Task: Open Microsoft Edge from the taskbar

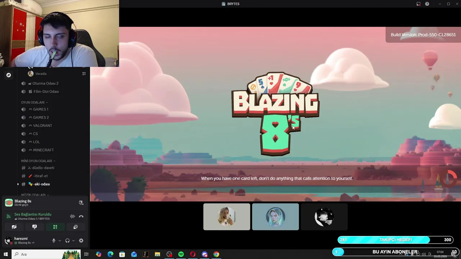Action: click(110, 254)
